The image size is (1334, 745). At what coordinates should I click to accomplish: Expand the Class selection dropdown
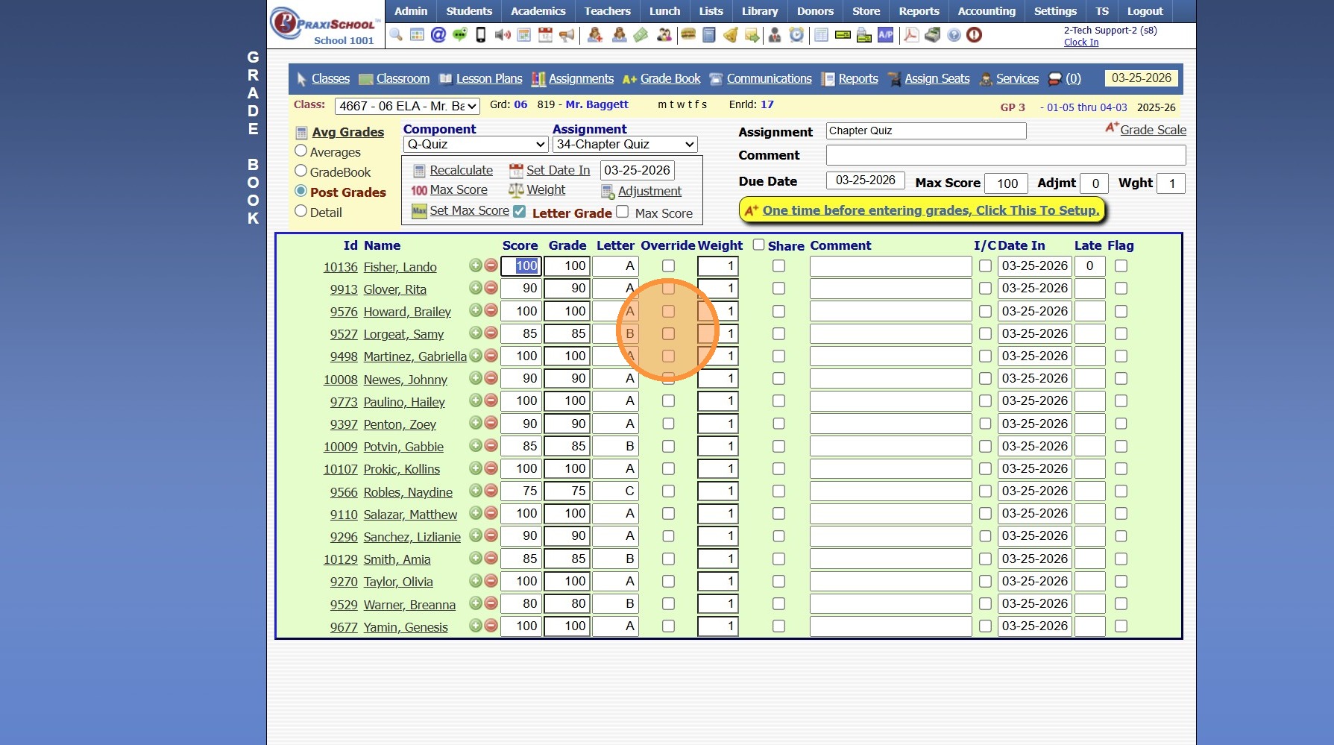pos(407,107)
